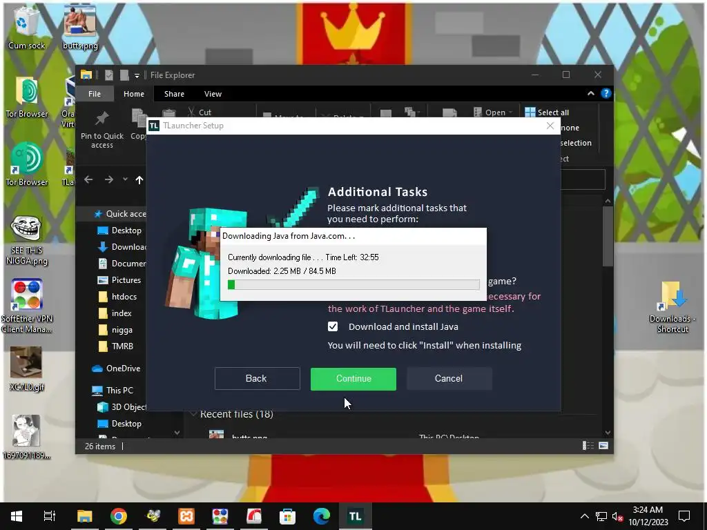Click the bee icon in the taskbar
Image resolution: width=707 pixels, height=530 pixels.
153,516
